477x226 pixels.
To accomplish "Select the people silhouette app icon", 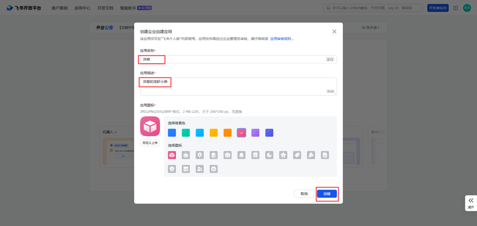I will click(x=200, y=169).
